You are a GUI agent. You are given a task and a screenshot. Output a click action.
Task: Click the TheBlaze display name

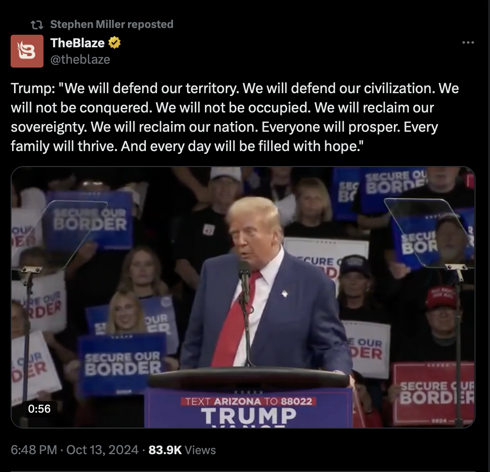click(x=77, y=43)
